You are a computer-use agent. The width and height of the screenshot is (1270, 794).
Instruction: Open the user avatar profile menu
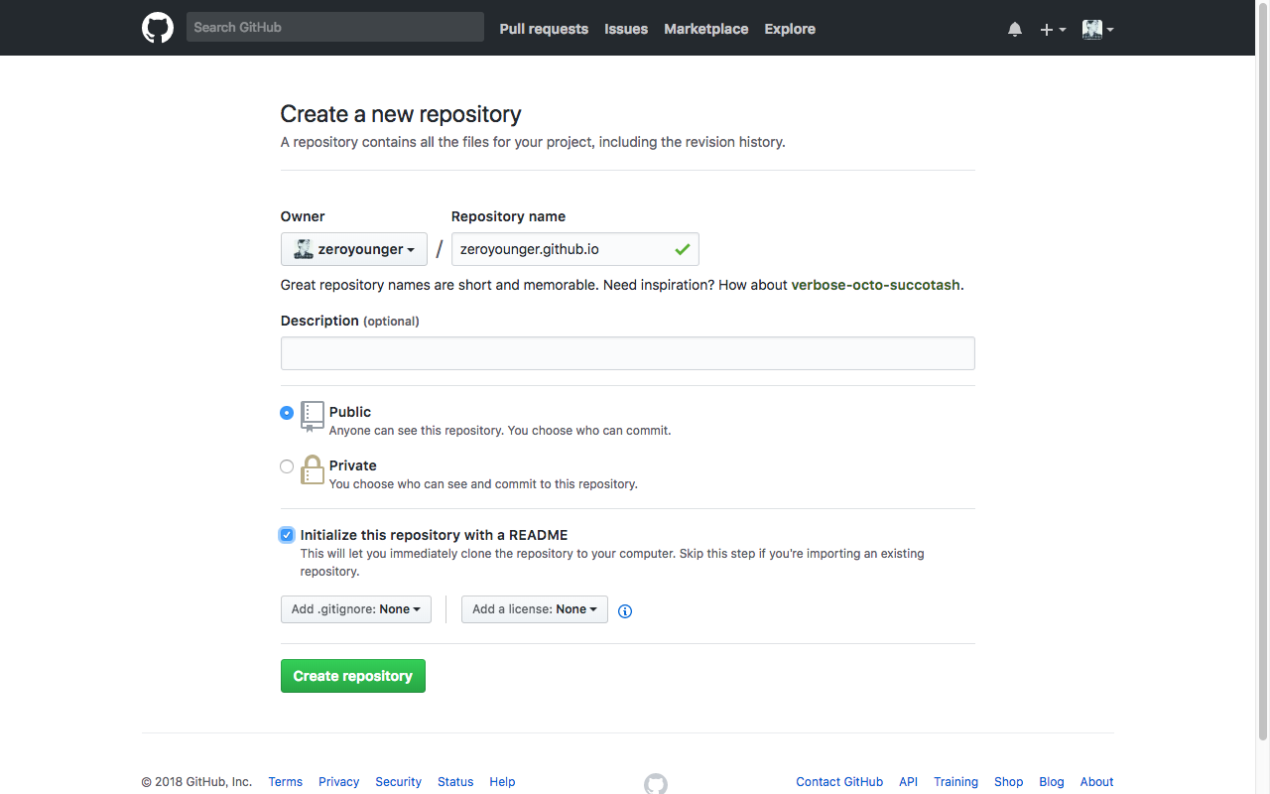click(x=1097, y=29)
